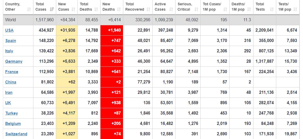Click the Switzerland country link
This screenshot has width=303, height=139.
[x=16, y=134]
